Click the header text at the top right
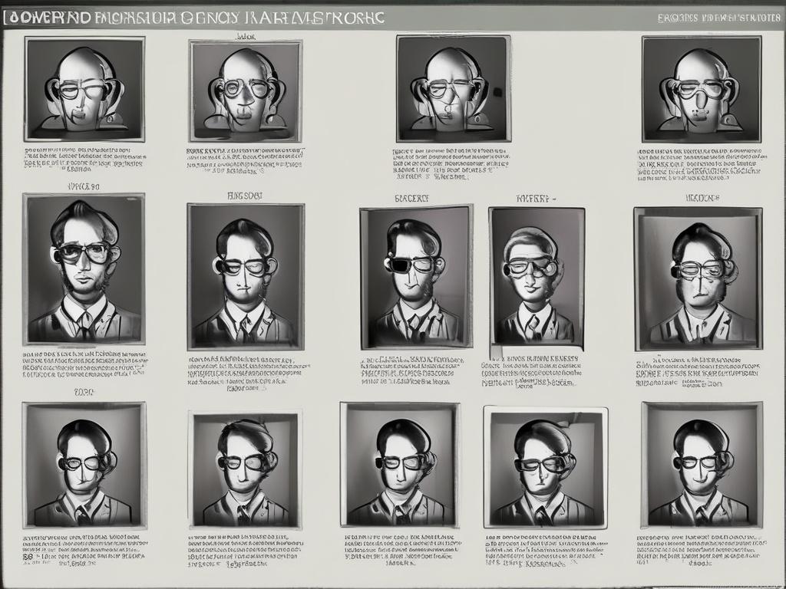 tap(718, 17)
